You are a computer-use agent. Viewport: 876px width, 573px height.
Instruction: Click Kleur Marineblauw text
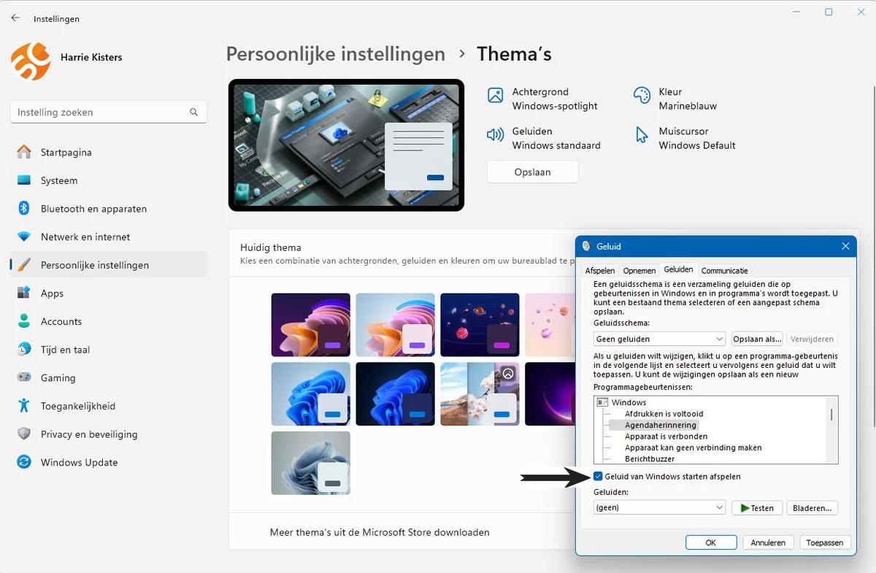688,99
